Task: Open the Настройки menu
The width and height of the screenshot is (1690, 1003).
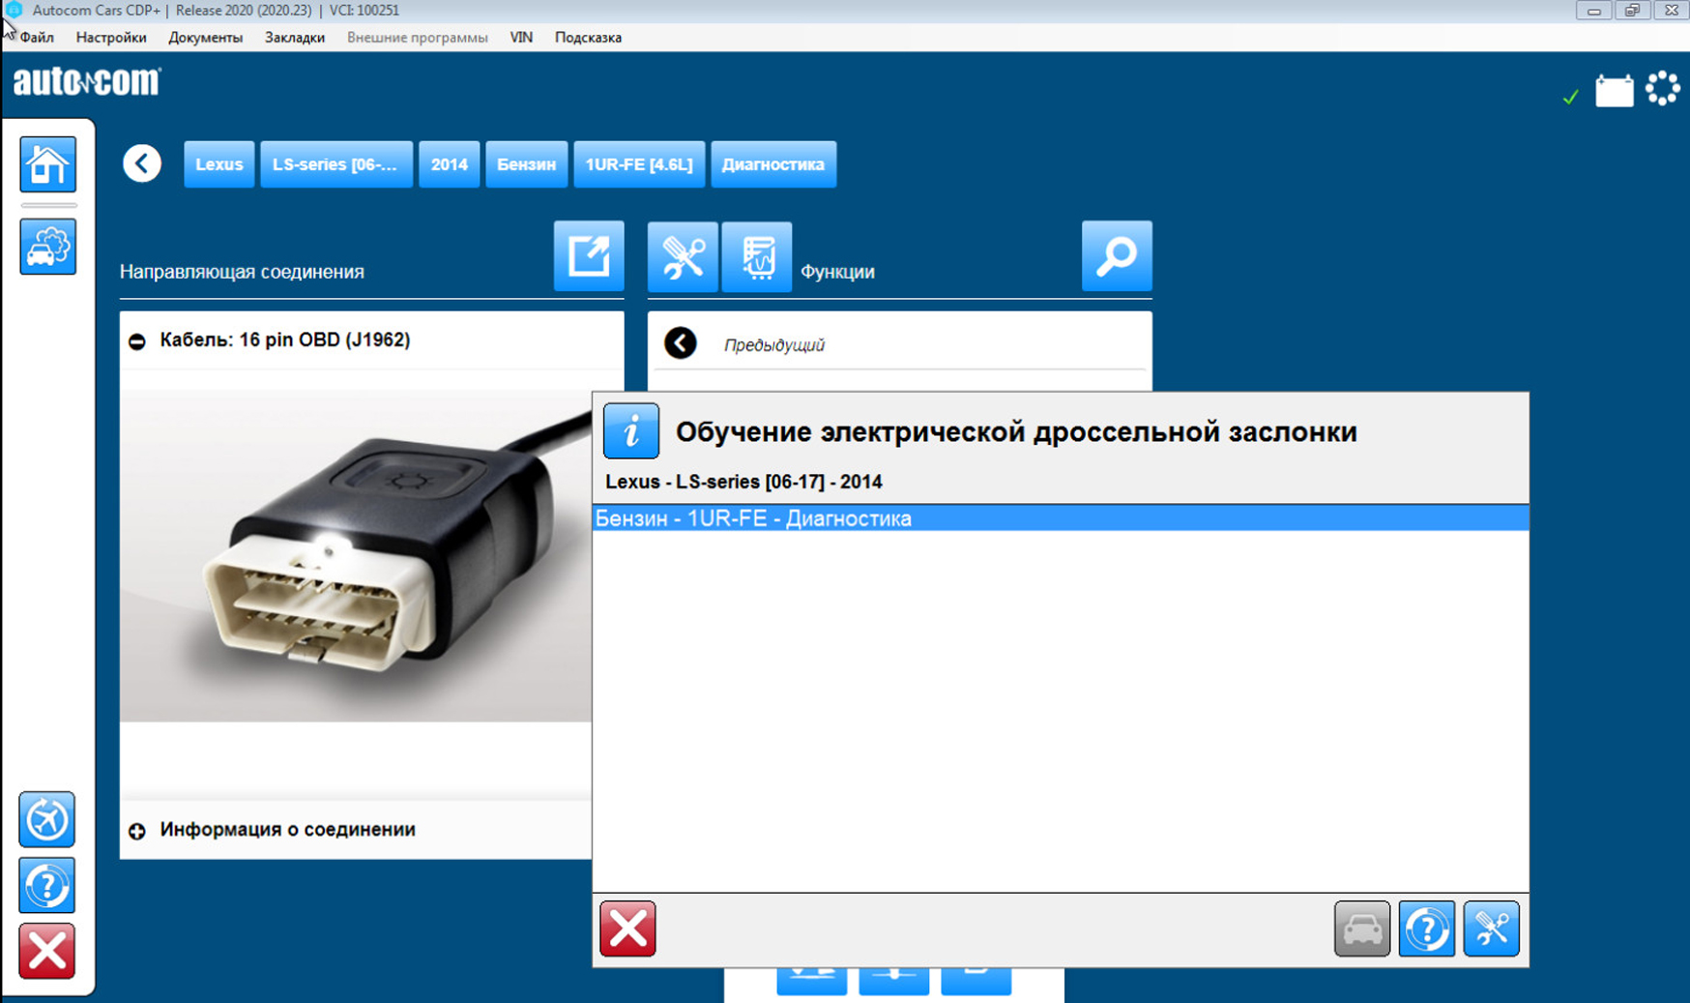Action: tap(111, 38)
